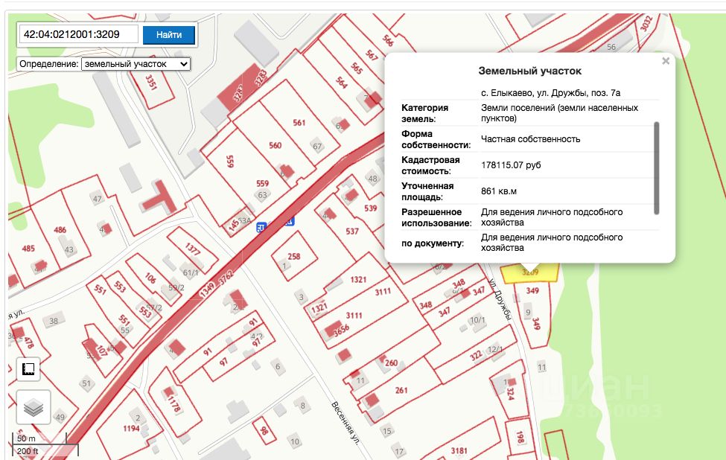
Task: Click parcel label 485
Action: click(x=28, y=249)
